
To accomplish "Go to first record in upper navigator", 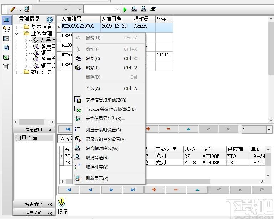I will [x=68, y=129].
